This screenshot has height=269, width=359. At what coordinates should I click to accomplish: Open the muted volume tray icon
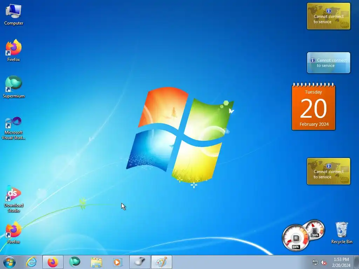[x=324, y=263]
